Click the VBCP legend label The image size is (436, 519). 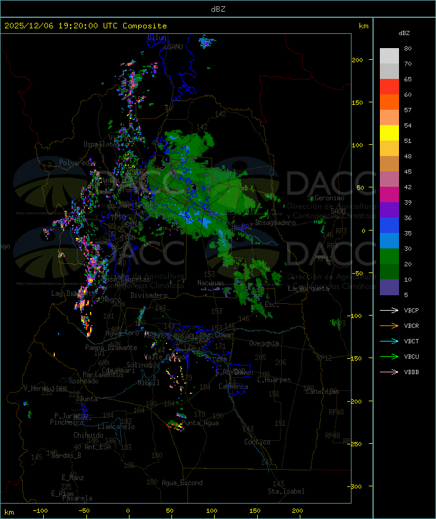[x=411, y=310]
